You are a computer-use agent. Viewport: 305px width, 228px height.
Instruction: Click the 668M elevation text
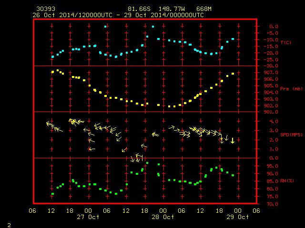(x=204, y=9)
